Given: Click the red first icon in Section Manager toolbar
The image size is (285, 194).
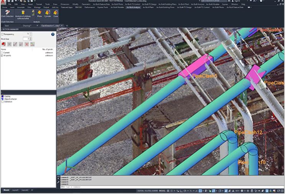Looking at the screenshot, I should 3,44.
